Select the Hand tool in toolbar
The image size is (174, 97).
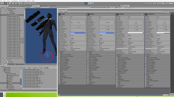click(x=2, y=4)
